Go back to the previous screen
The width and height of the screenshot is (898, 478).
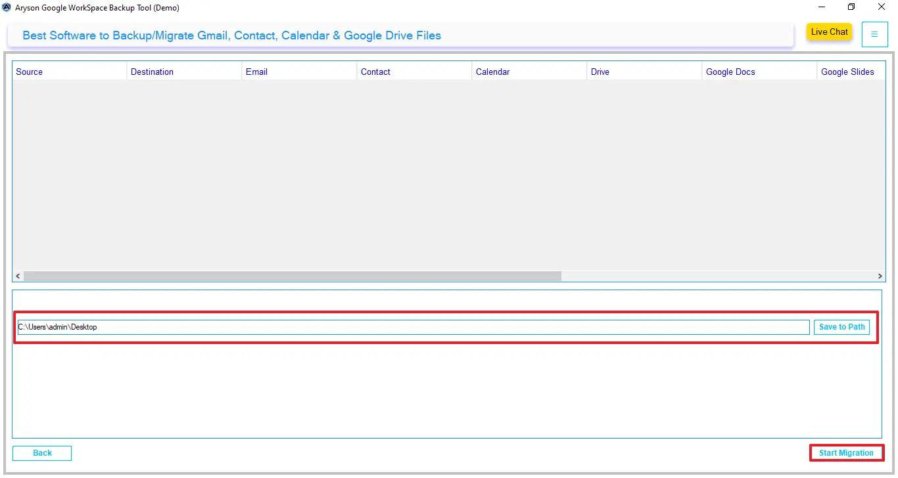pyautogui.click(x=41, y=452)
